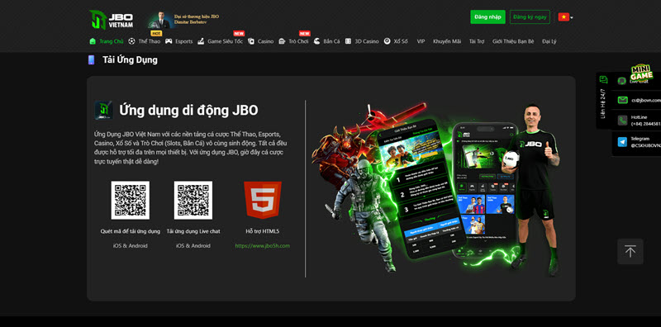The width and height of the screenshot is (661, 327).
Task: Open the 3D Casino menu item
Action: 362,41
